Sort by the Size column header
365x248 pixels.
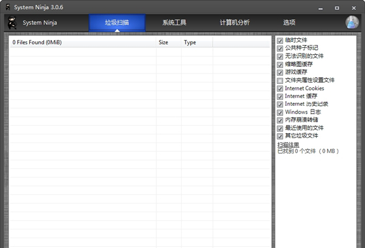pos(169,43)
